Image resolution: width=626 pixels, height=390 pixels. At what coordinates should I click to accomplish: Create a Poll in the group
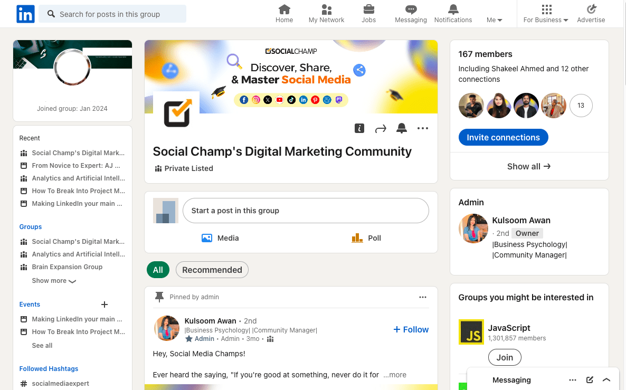[x=366, y=238]
